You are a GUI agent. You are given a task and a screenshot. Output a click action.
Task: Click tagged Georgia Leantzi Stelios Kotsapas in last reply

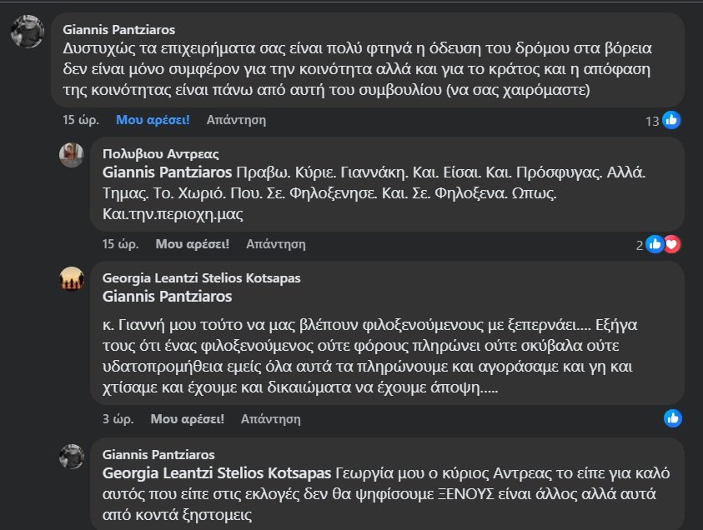[x=217, y=473]
